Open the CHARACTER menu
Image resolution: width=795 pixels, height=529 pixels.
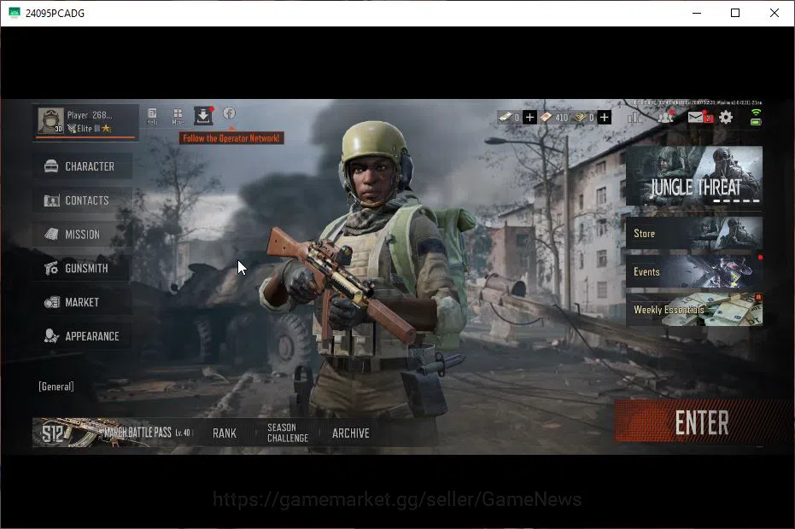click(83, 166)
